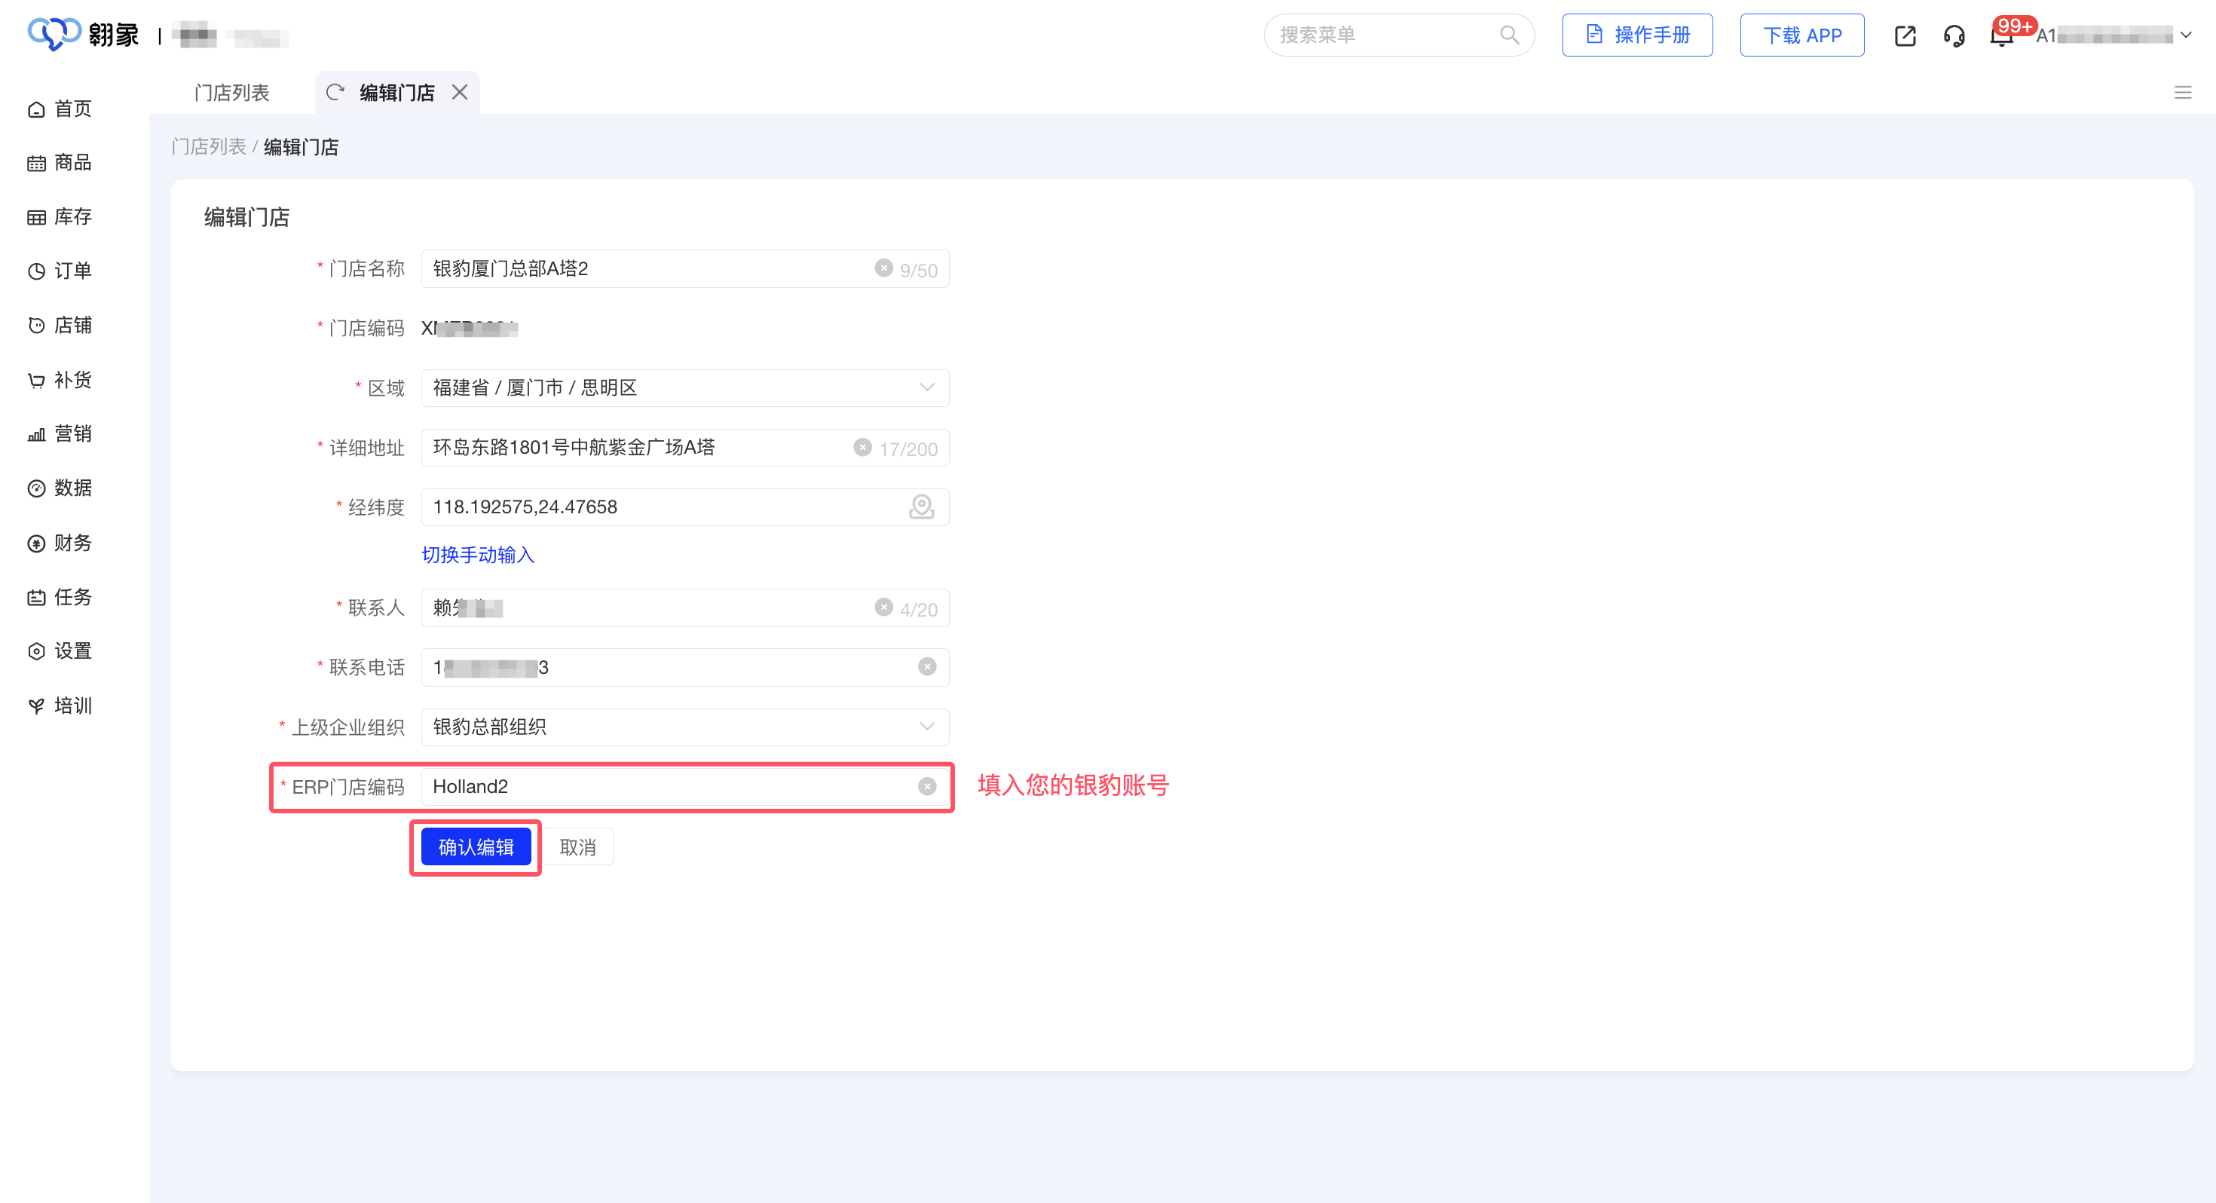Open the notification bell with 99+ badge
Image resolution: width=2216 pixels, height=1203 pixels.
coord(2001,36)
